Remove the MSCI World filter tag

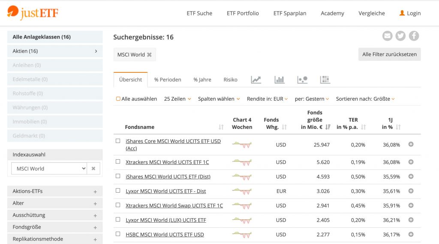point(150,55)
